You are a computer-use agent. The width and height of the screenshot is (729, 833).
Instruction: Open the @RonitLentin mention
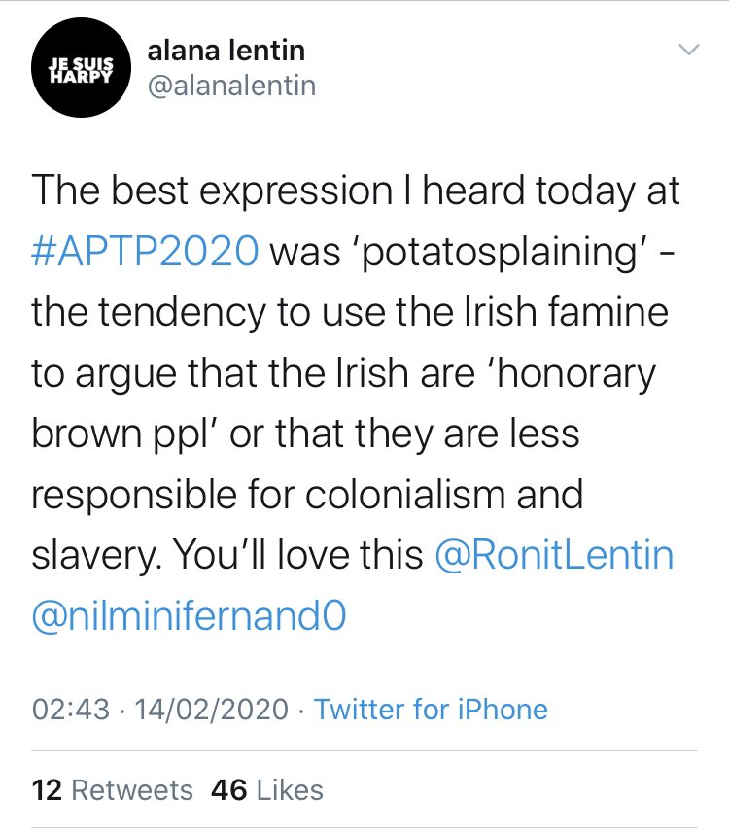[x=554, y=555]
